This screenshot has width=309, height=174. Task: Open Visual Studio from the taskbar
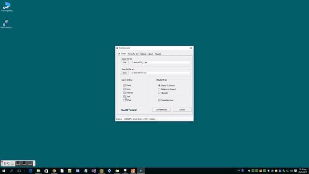(94, 171)
